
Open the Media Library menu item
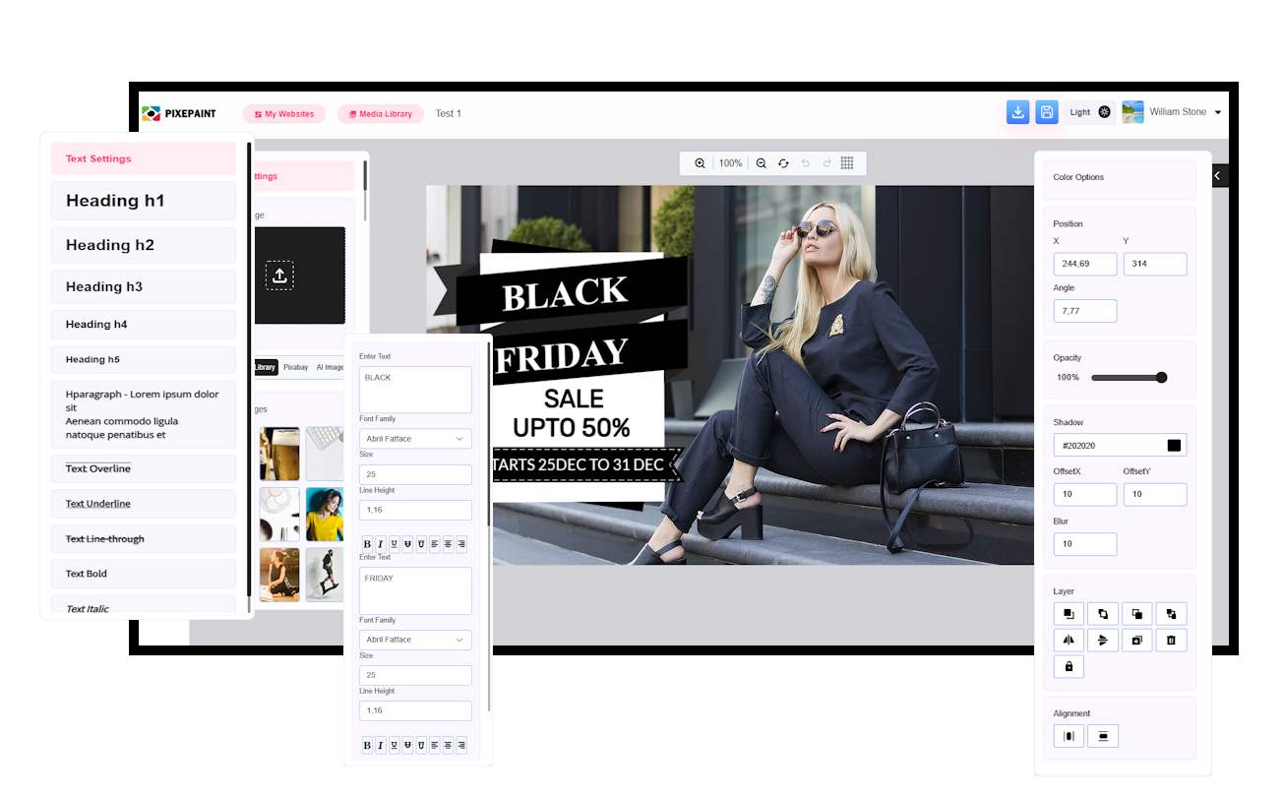(380, 114)
